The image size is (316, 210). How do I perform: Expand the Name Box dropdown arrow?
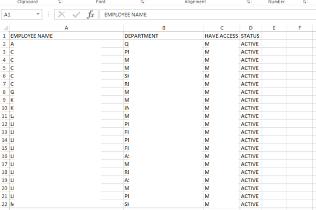(x=38, y=15)
